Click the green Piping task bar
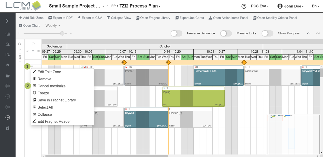This screenshot has width=323, height=157. pyautogui.click(x=193, y=98)
